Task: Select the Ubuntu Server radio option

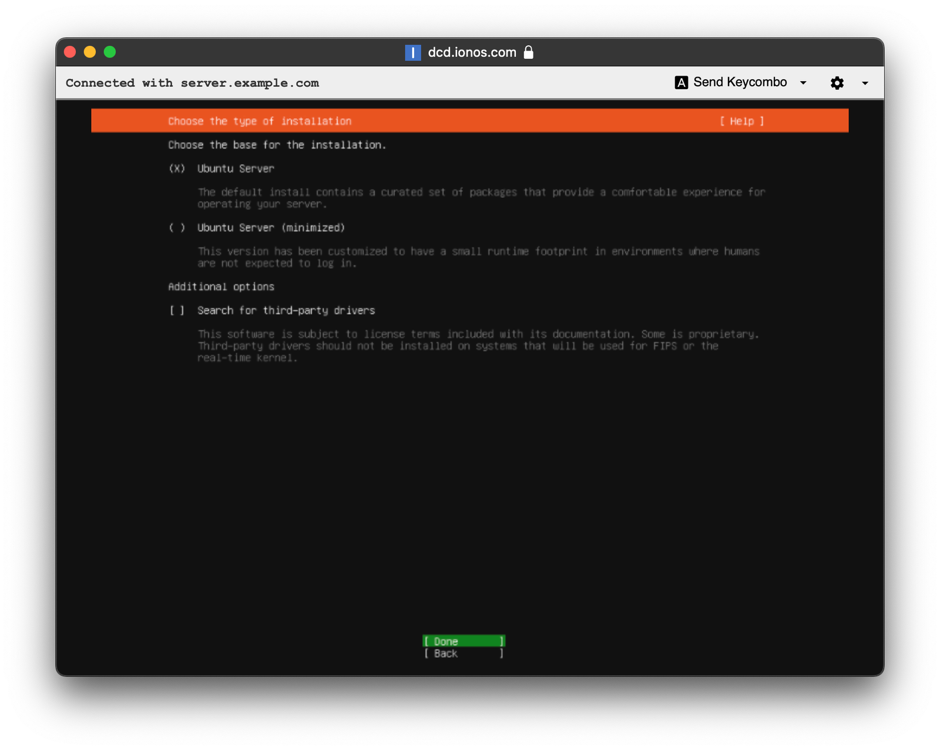Action: pyautogui.click(x=177, y=169)
